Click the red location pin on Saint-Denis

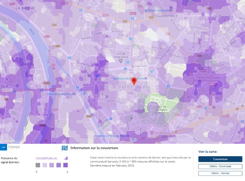point(134,80)
